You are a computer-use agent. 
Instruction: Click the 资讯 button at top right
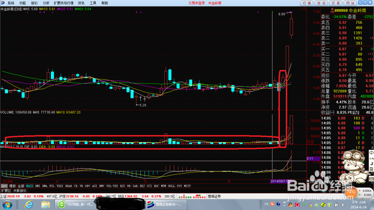point(321,3)
